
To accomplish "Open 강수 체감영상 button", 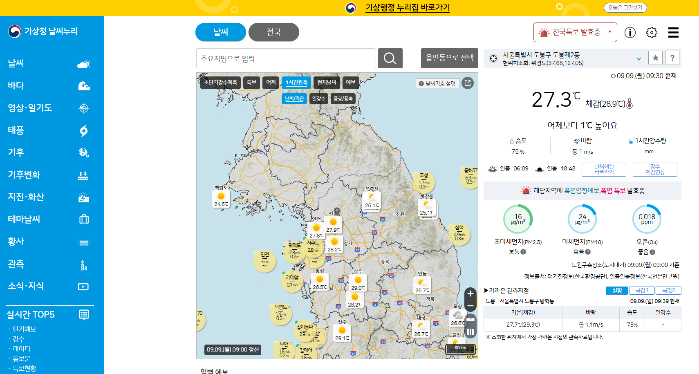I will pyautogui.click(x=655, y=169).
